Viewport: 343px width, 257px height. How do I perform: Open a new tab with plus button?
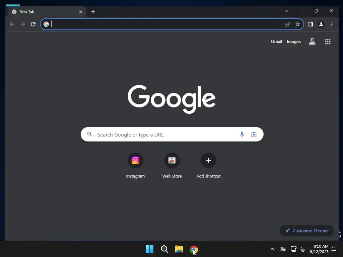93,12
